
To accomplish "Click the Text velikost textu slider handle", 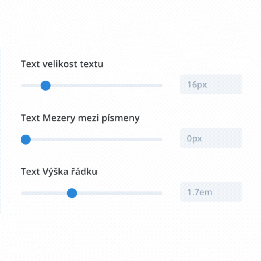I will [x=46, y=85].
